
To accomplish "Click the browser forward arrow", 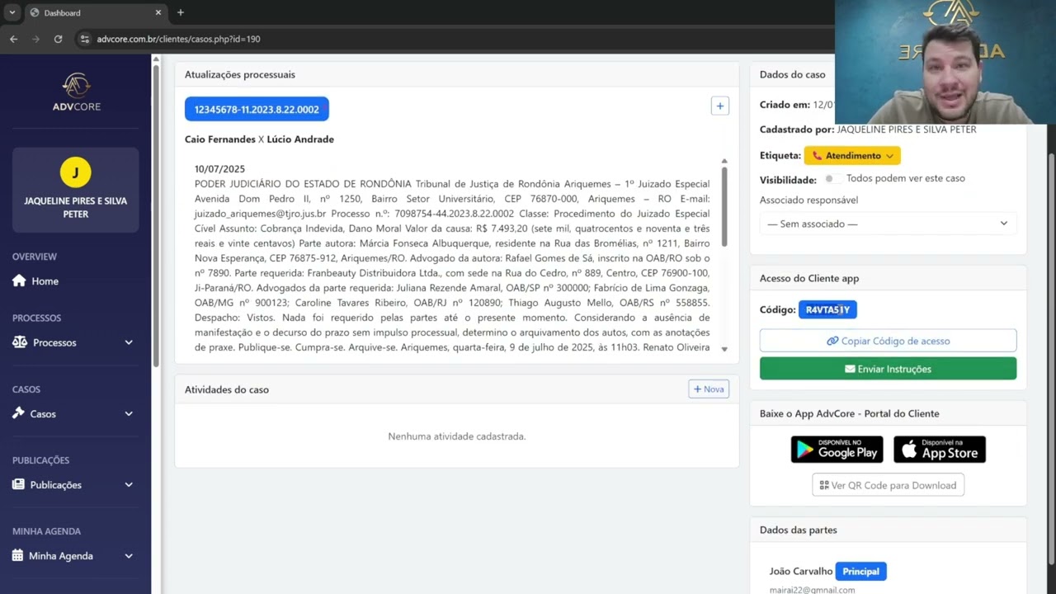I will [35, 39].
